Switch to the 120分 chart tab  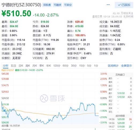[x=57, y=66]
